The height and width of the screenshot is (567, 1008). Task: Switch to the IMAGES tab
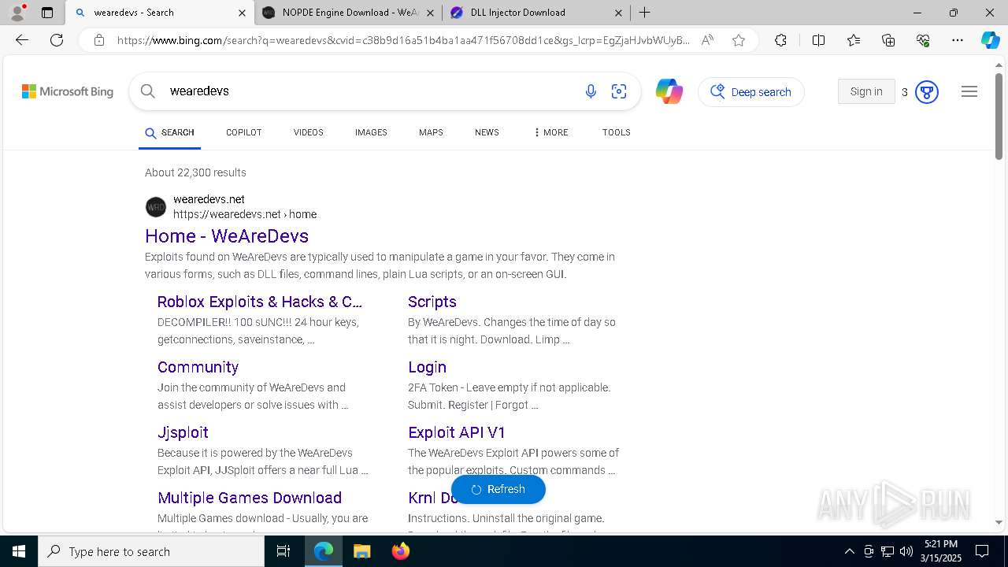click(371, 132)
